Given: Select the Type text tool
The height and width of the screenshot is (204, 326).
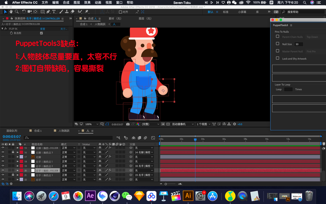Looking at the screenshot, I should click(x=54, y=12).
